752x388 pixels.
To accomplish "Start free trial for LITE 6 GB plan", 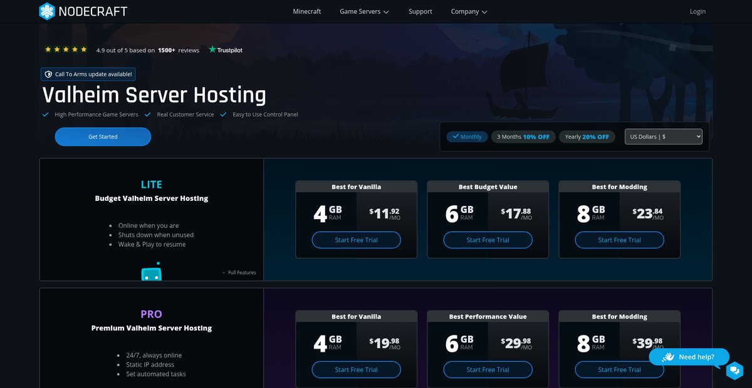I will click(x=488, y=240).
